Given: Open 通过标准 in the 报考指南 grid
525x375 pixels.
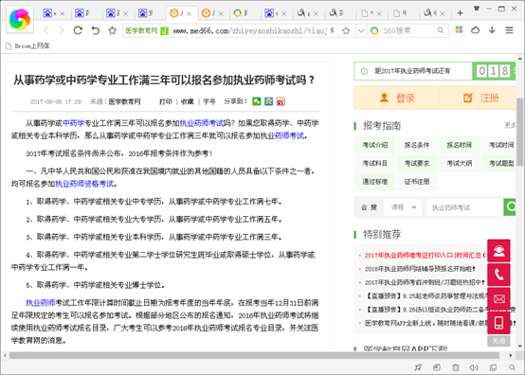Looking at the screenshot, I should tap(375, 182).
